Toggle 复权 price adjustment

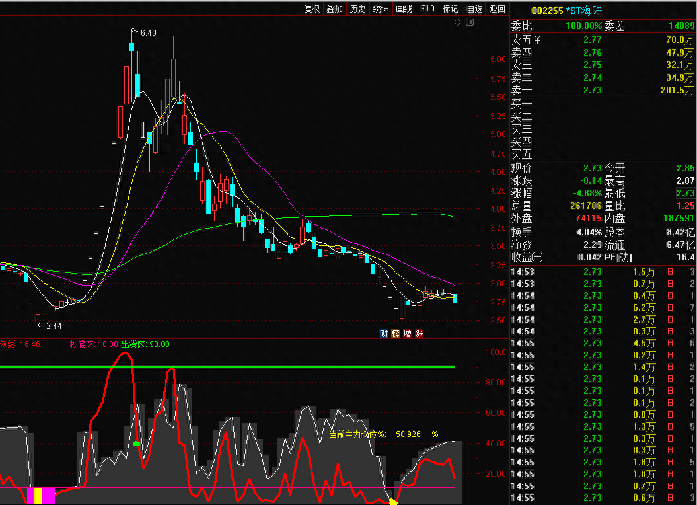(312, 9)
